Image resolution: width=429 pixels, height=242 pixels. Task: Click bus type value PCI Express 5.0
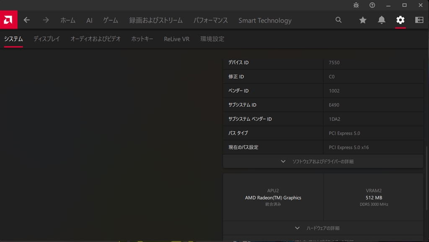tap(344, 133)
